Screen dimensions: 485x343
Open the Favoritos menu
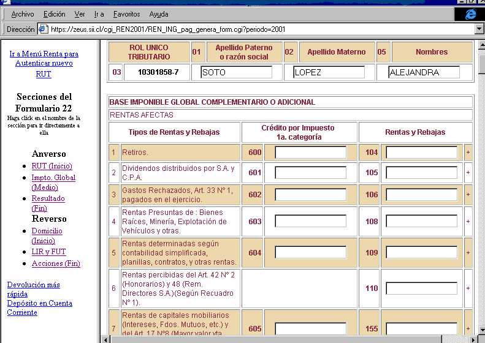click(126, 14)
